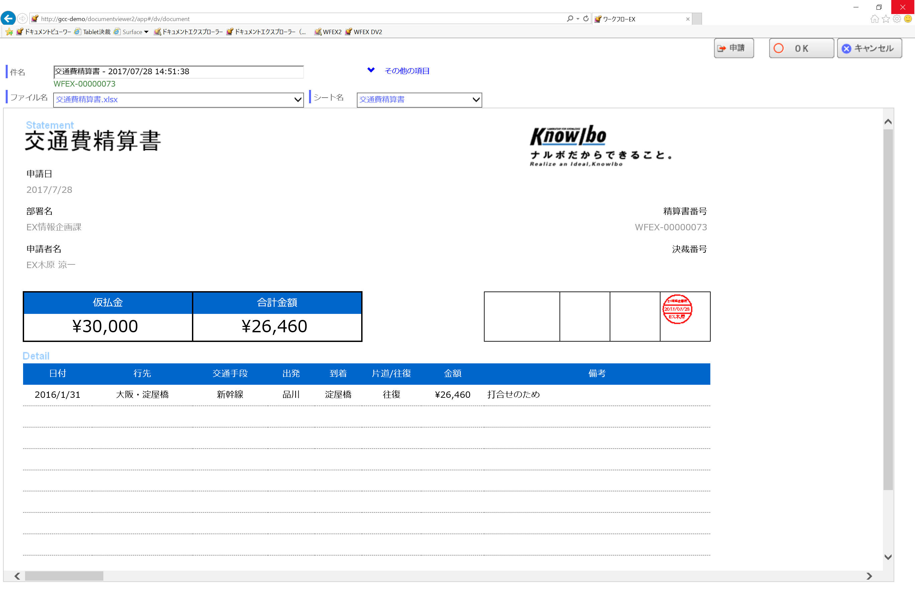Click the browser back arrow button
The height and width of the screenshot is (589, 915).
click(8, 18)
